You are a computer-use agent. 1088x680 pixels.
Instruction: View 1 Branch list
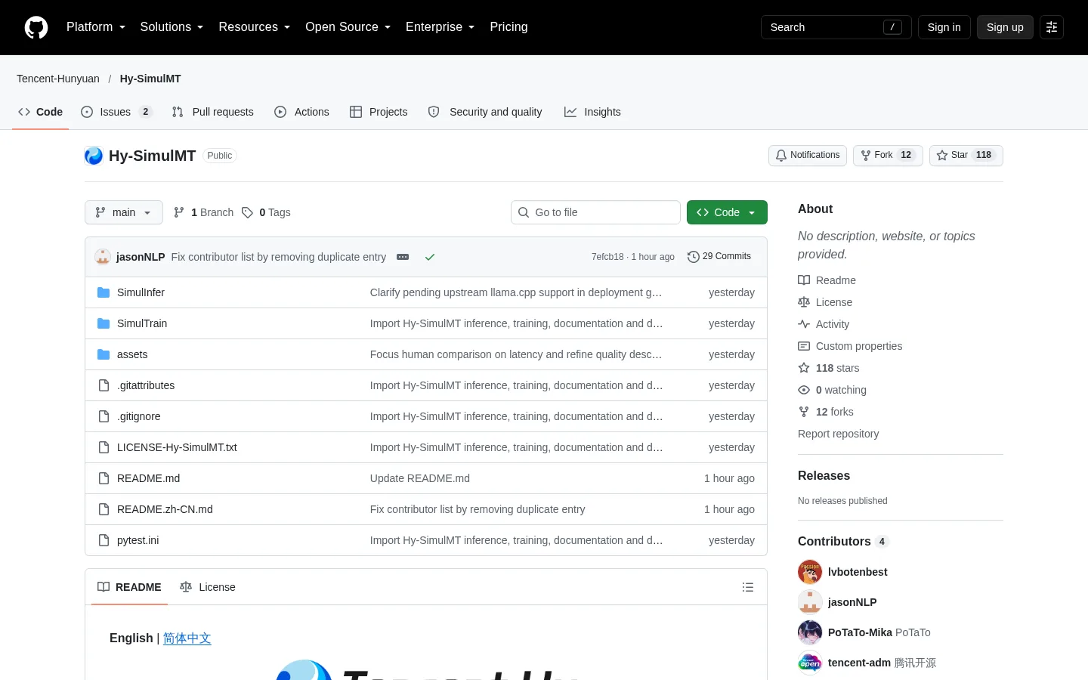pyautogui.click(x=203, y=212)
